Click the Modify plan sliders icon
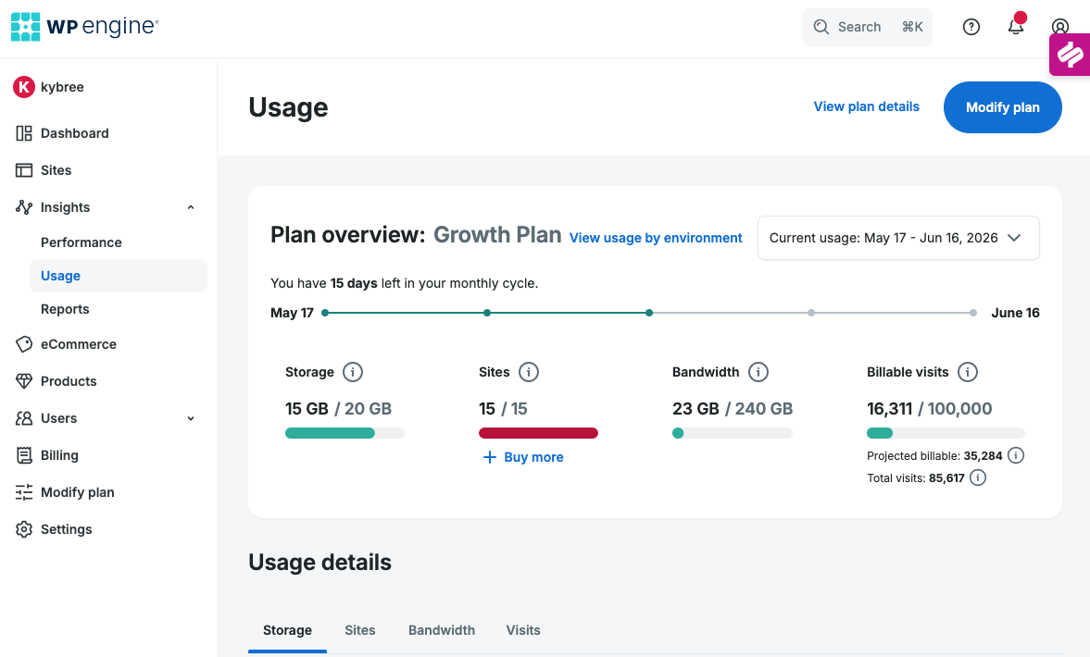Screen dimensions: 1090x657 [x=24, y=492]
